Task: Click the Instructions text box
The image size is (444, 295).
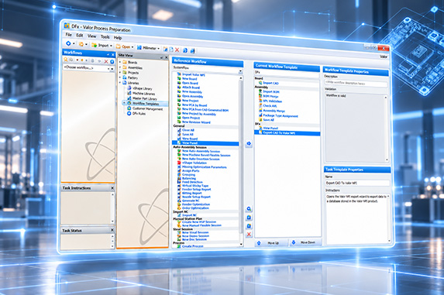Action: point(358,218)
